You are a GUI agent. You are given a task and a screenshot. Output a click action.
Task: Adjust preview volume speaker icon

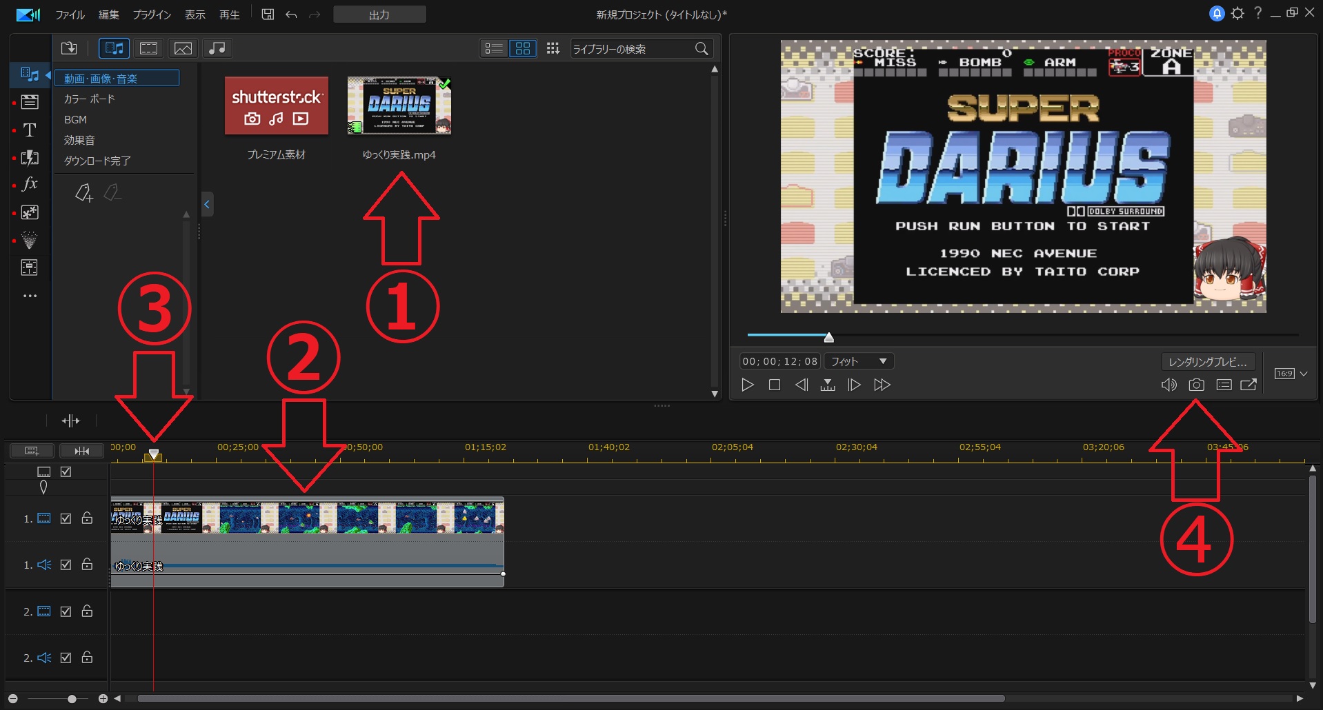1168,385
